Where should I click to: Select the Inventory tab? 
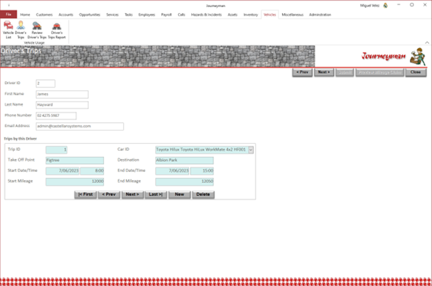(x=251, y=14)
